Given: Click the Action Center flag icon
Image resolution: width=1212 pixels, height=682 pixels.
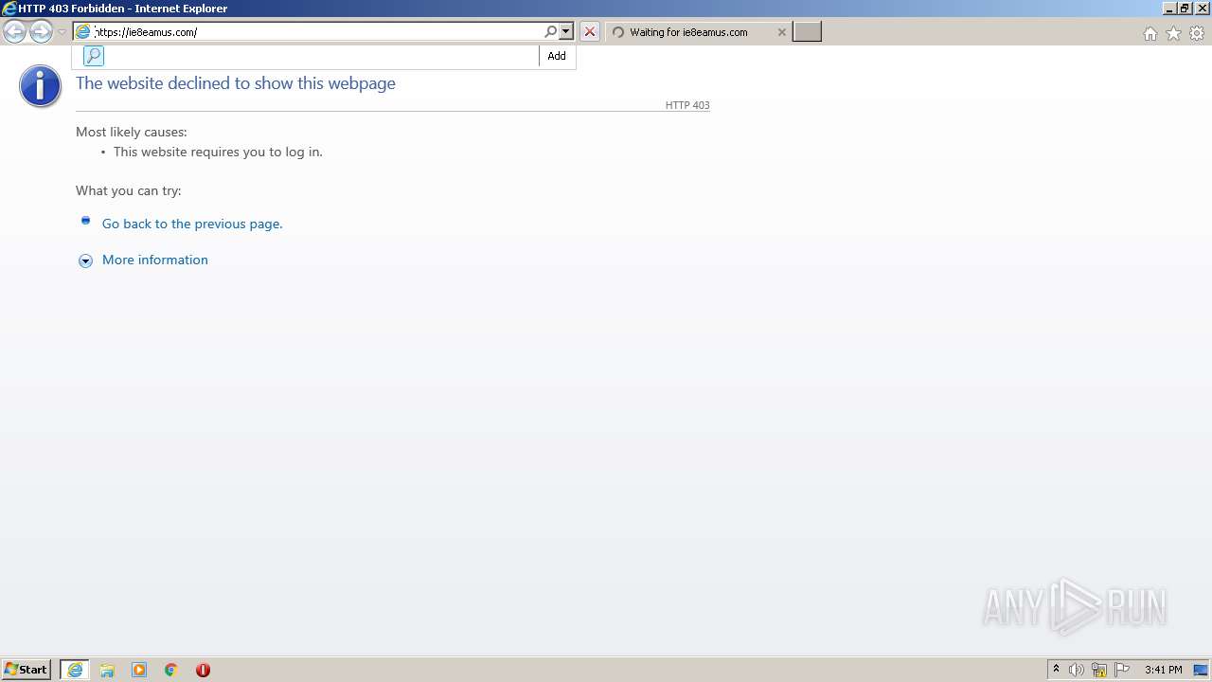Looking at the screenshot, I should [1122, 670].
